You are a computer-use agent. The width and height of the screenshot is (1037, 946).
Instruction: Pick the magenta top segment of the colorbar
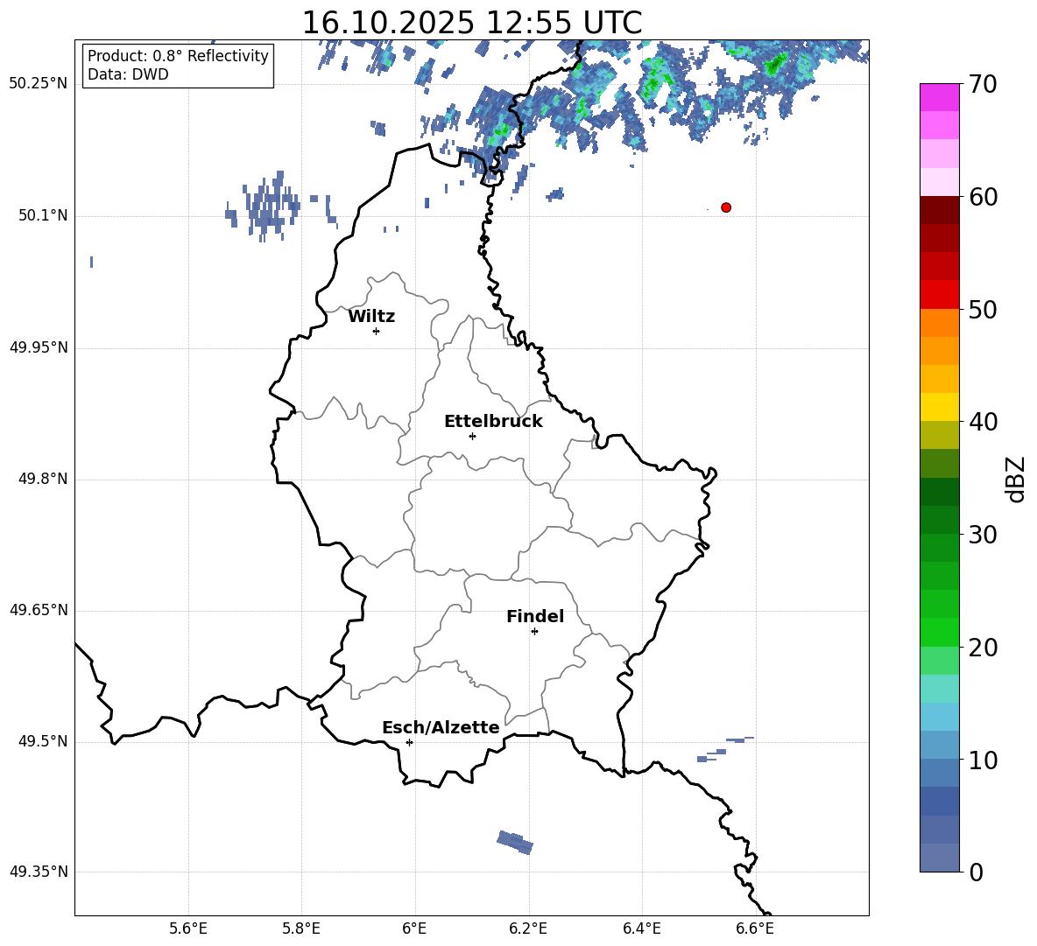point(940,97)
